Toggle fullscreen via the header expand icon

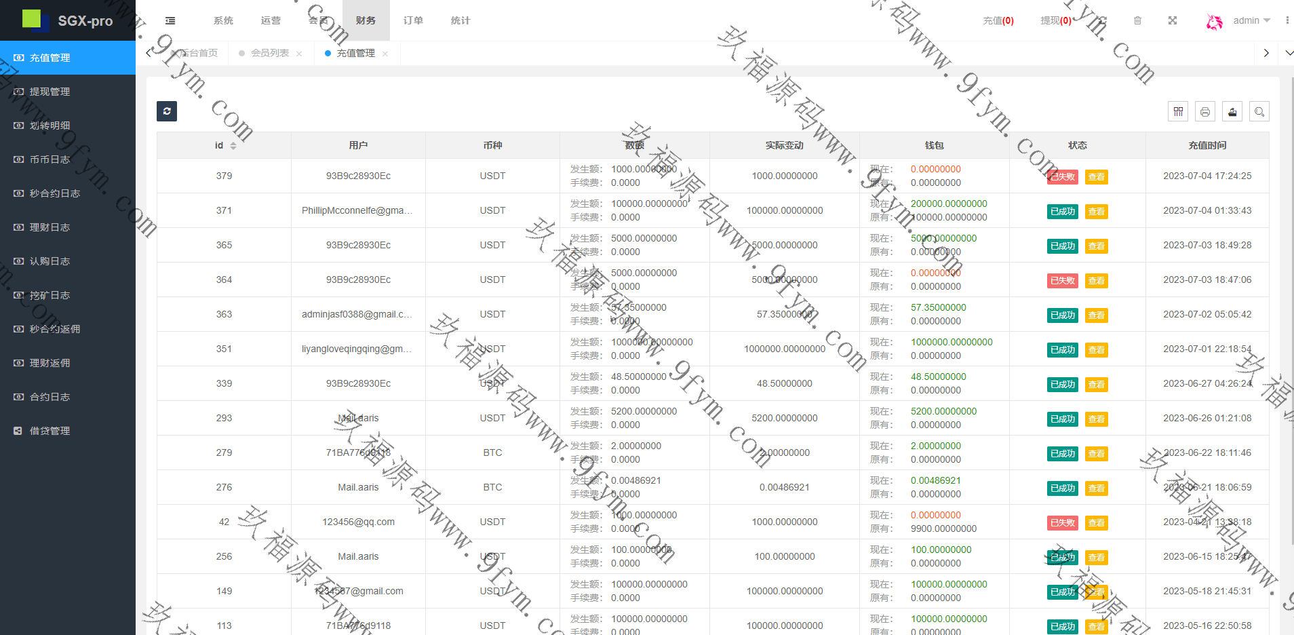point(1173,20)
